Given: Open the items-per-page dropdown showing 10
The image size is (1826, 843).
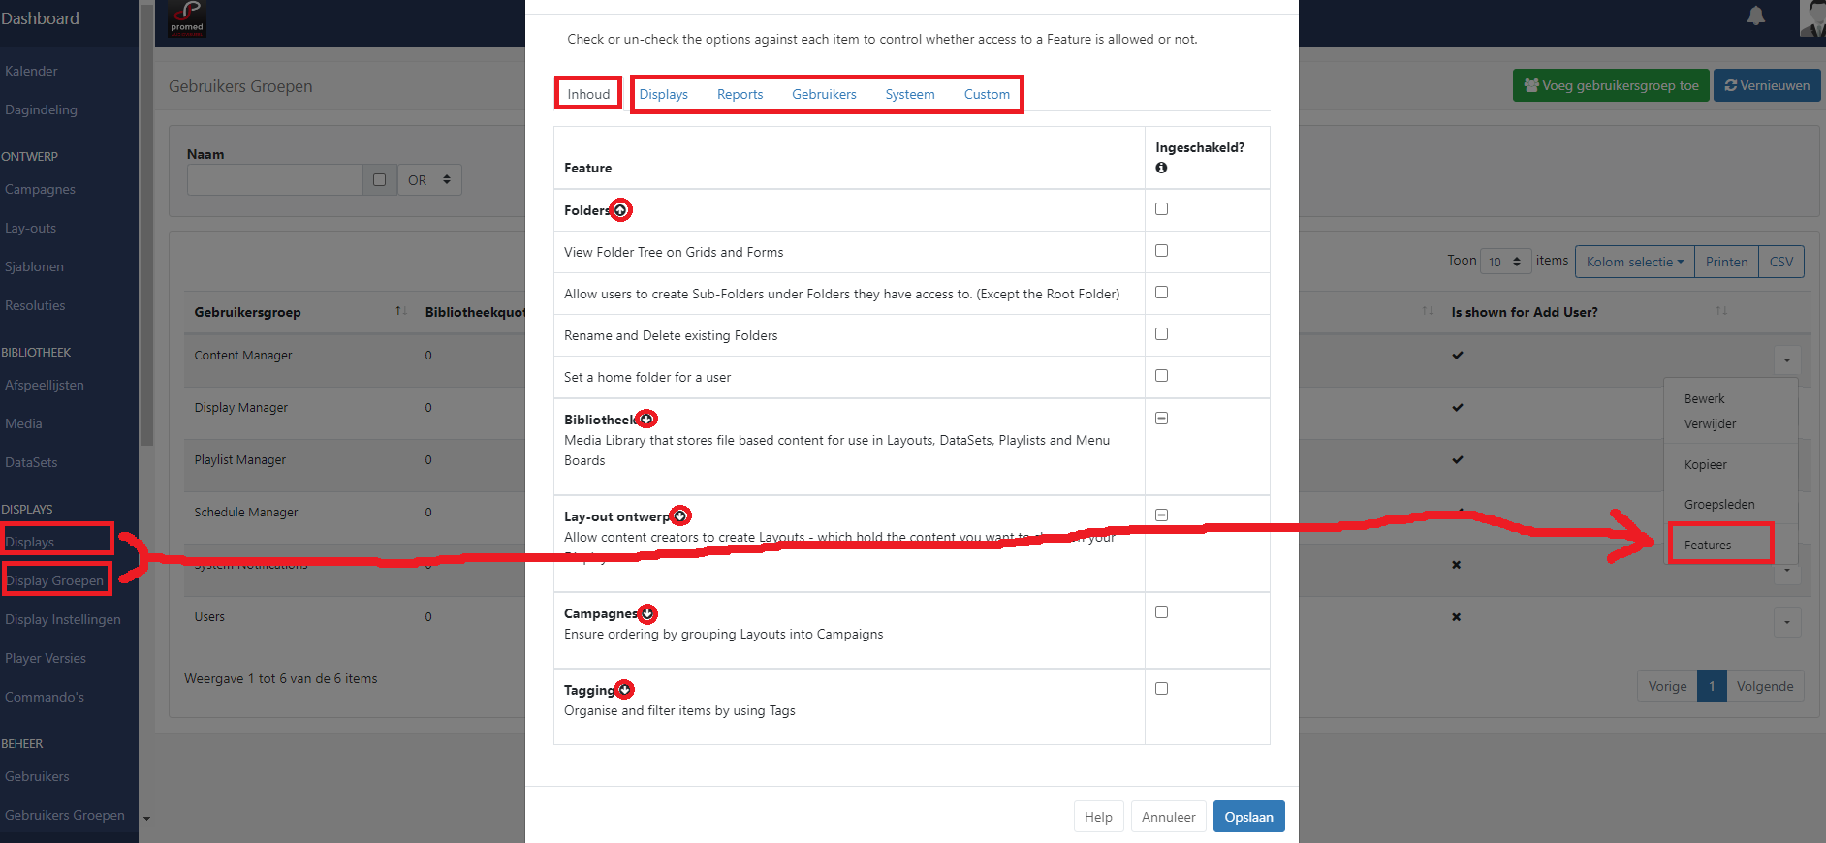Looking at the screenshot, I should point(1505,262).
